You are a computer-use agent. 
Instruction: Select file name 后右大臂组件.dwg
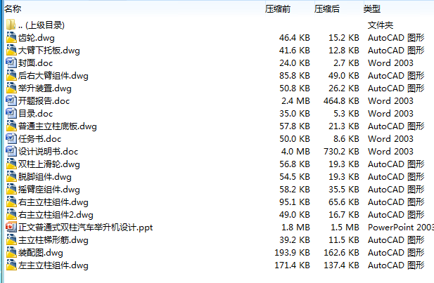53,76
